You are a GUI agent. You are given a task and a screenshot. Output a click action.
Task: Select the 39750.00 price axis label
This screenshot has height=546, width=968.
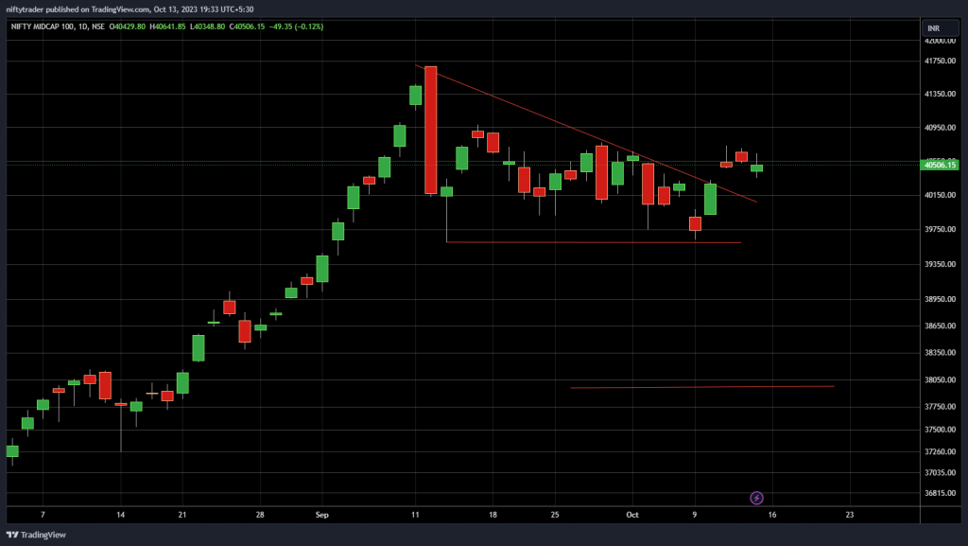click(x=940, y=229)
